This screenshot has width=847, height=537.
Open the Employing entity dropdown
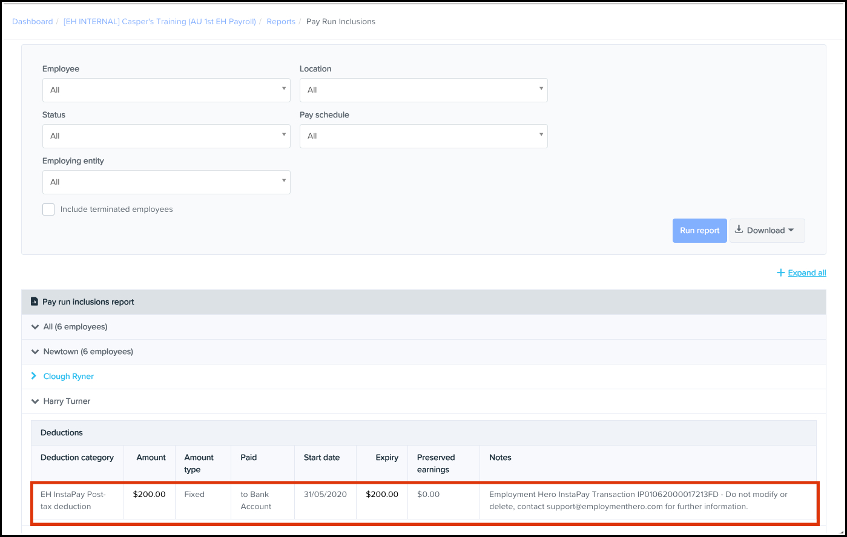166,182
